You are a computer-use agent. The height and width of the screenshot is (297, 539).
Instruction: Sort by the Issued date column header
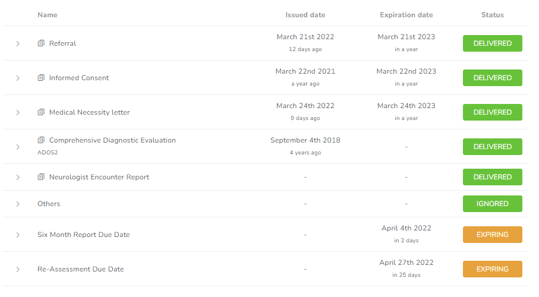click(305, 15)
